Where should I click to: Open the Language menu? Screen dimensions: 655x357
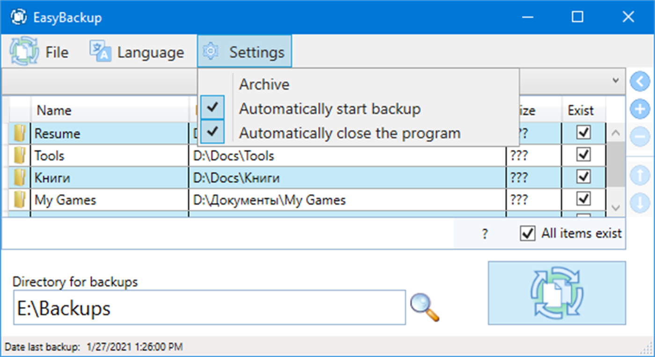pos(137,52)
